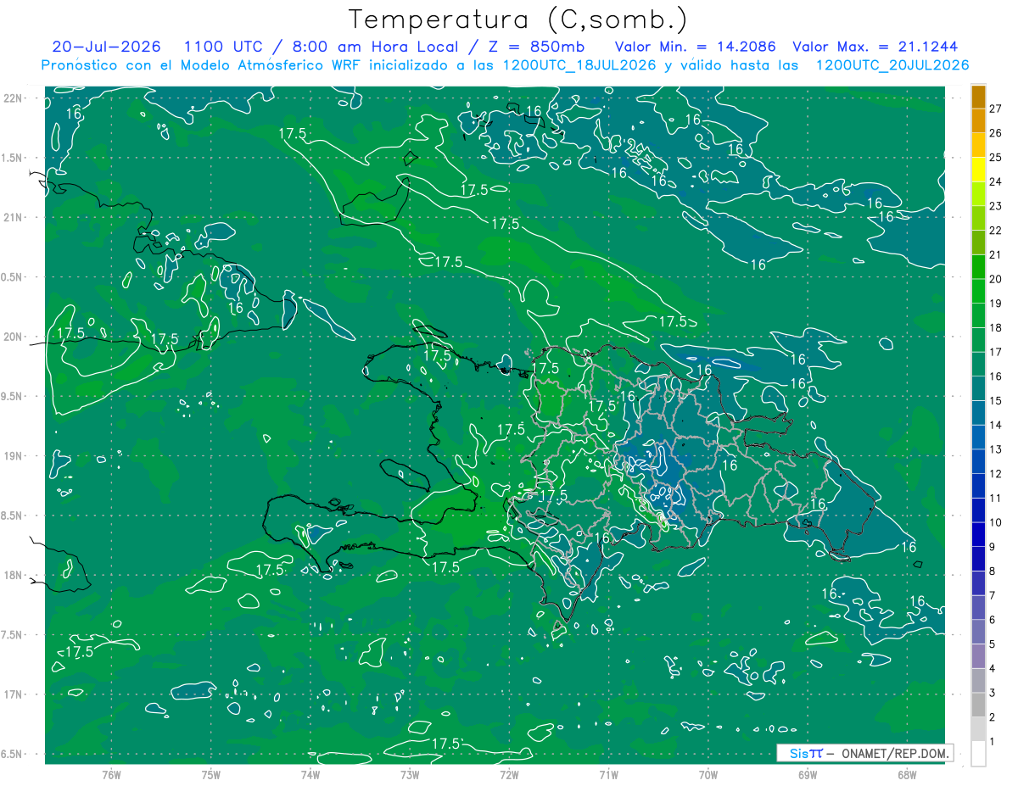Viewport: 1018px width, 786px height.
Task: Click the white swatch at the color scale bottom
Action: point(978,754)
